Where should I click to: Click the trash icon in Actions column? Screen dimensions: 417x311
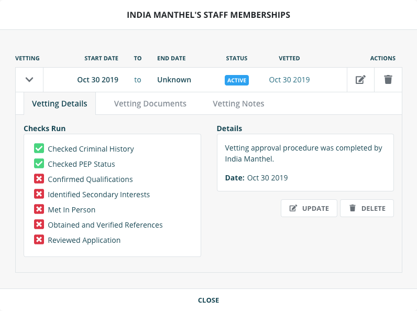click(388, 80)
